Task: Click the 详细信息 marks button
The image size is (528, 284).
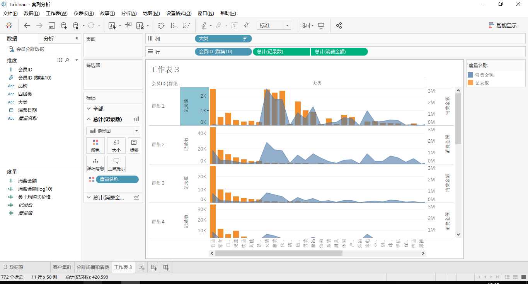Action: 95,164
